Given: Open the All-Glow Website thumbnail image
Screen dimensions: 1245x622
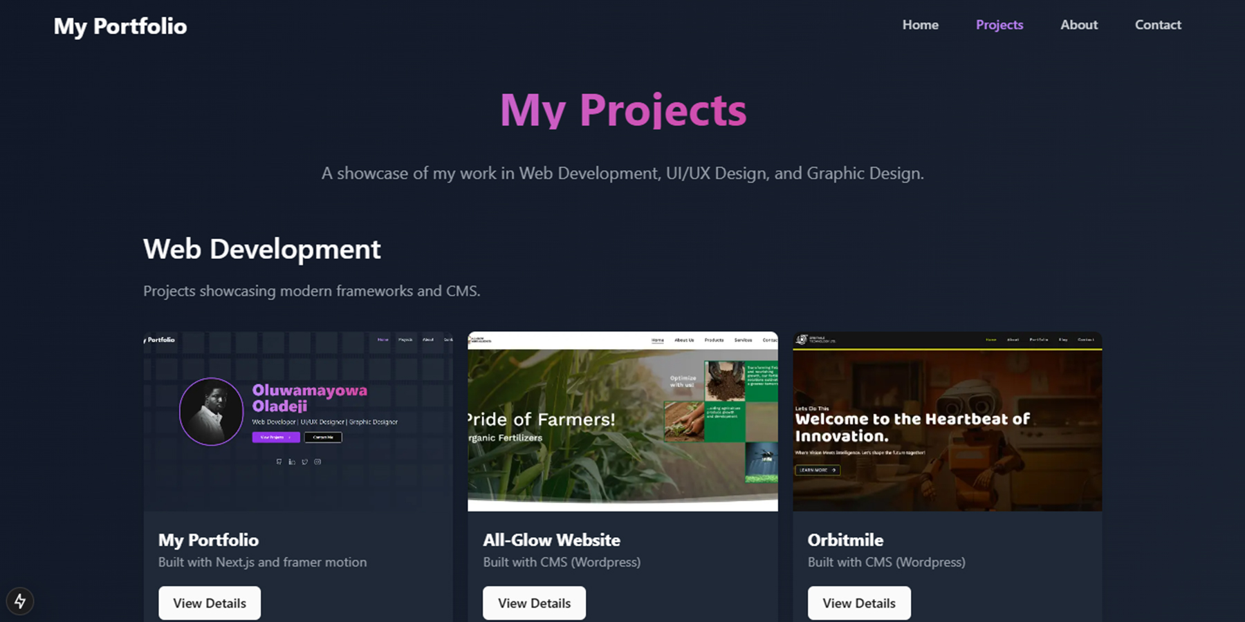Looking at the screenshot, I should pos(622,422).
